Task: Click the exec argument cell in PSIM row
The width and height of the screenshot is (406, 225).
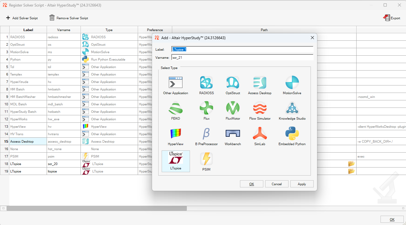Action: tap(381, 156)
